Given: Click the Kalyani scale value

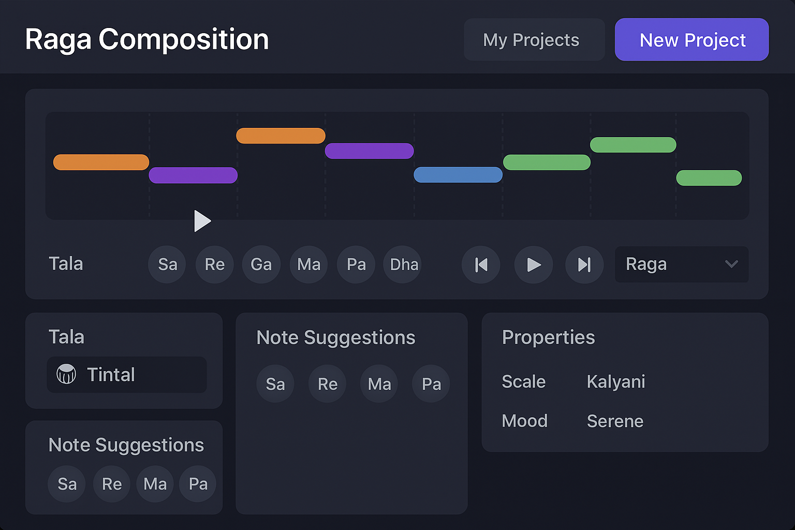Looking at the screenshot, I should [616, 382].
